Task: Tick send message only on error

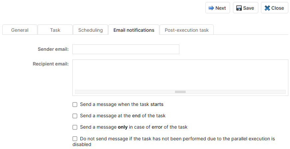Action: coord(75,127)
